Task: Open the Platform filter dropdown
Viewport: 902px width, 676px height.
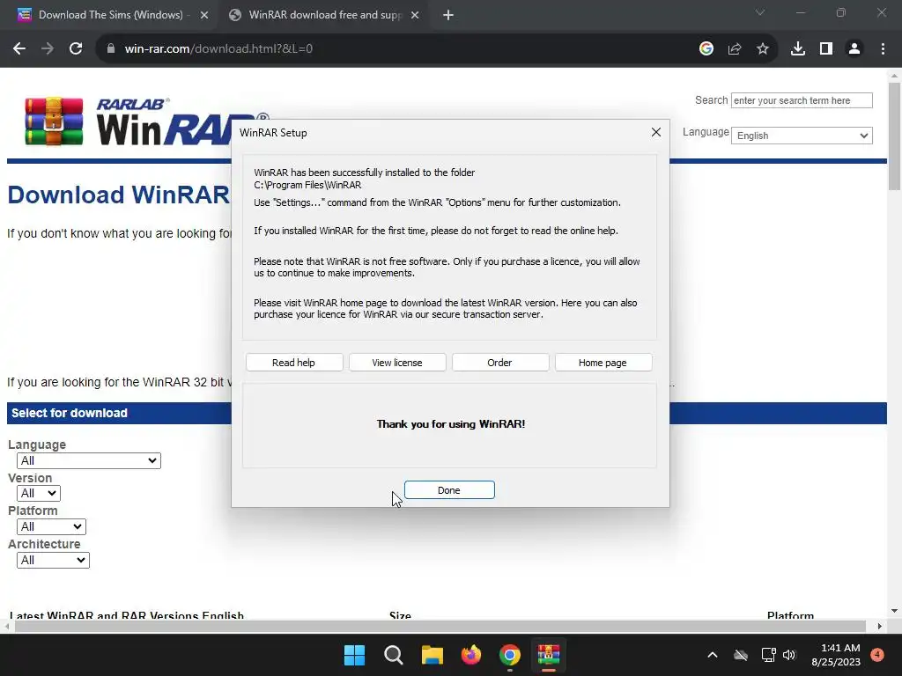Action: (51, 526)
